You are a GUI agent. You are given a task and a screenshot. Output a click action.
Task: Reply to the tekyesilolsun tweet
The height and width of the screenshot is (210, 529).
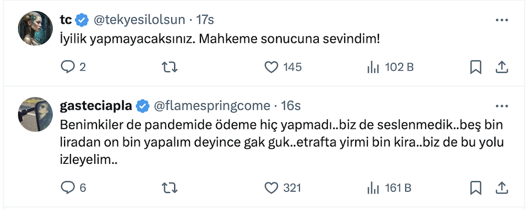click(73, 67)
